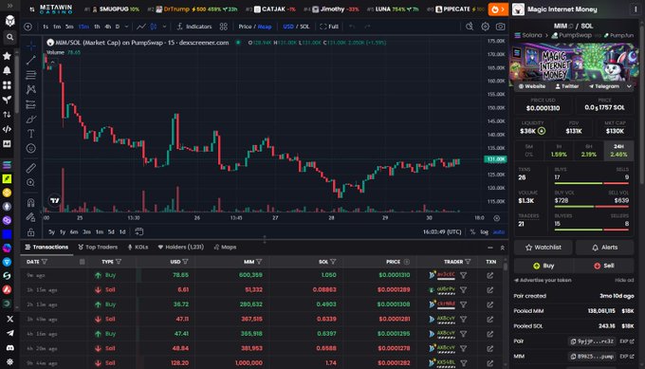Collapse the transactions panel with minus icon

(x=490, y=248)
